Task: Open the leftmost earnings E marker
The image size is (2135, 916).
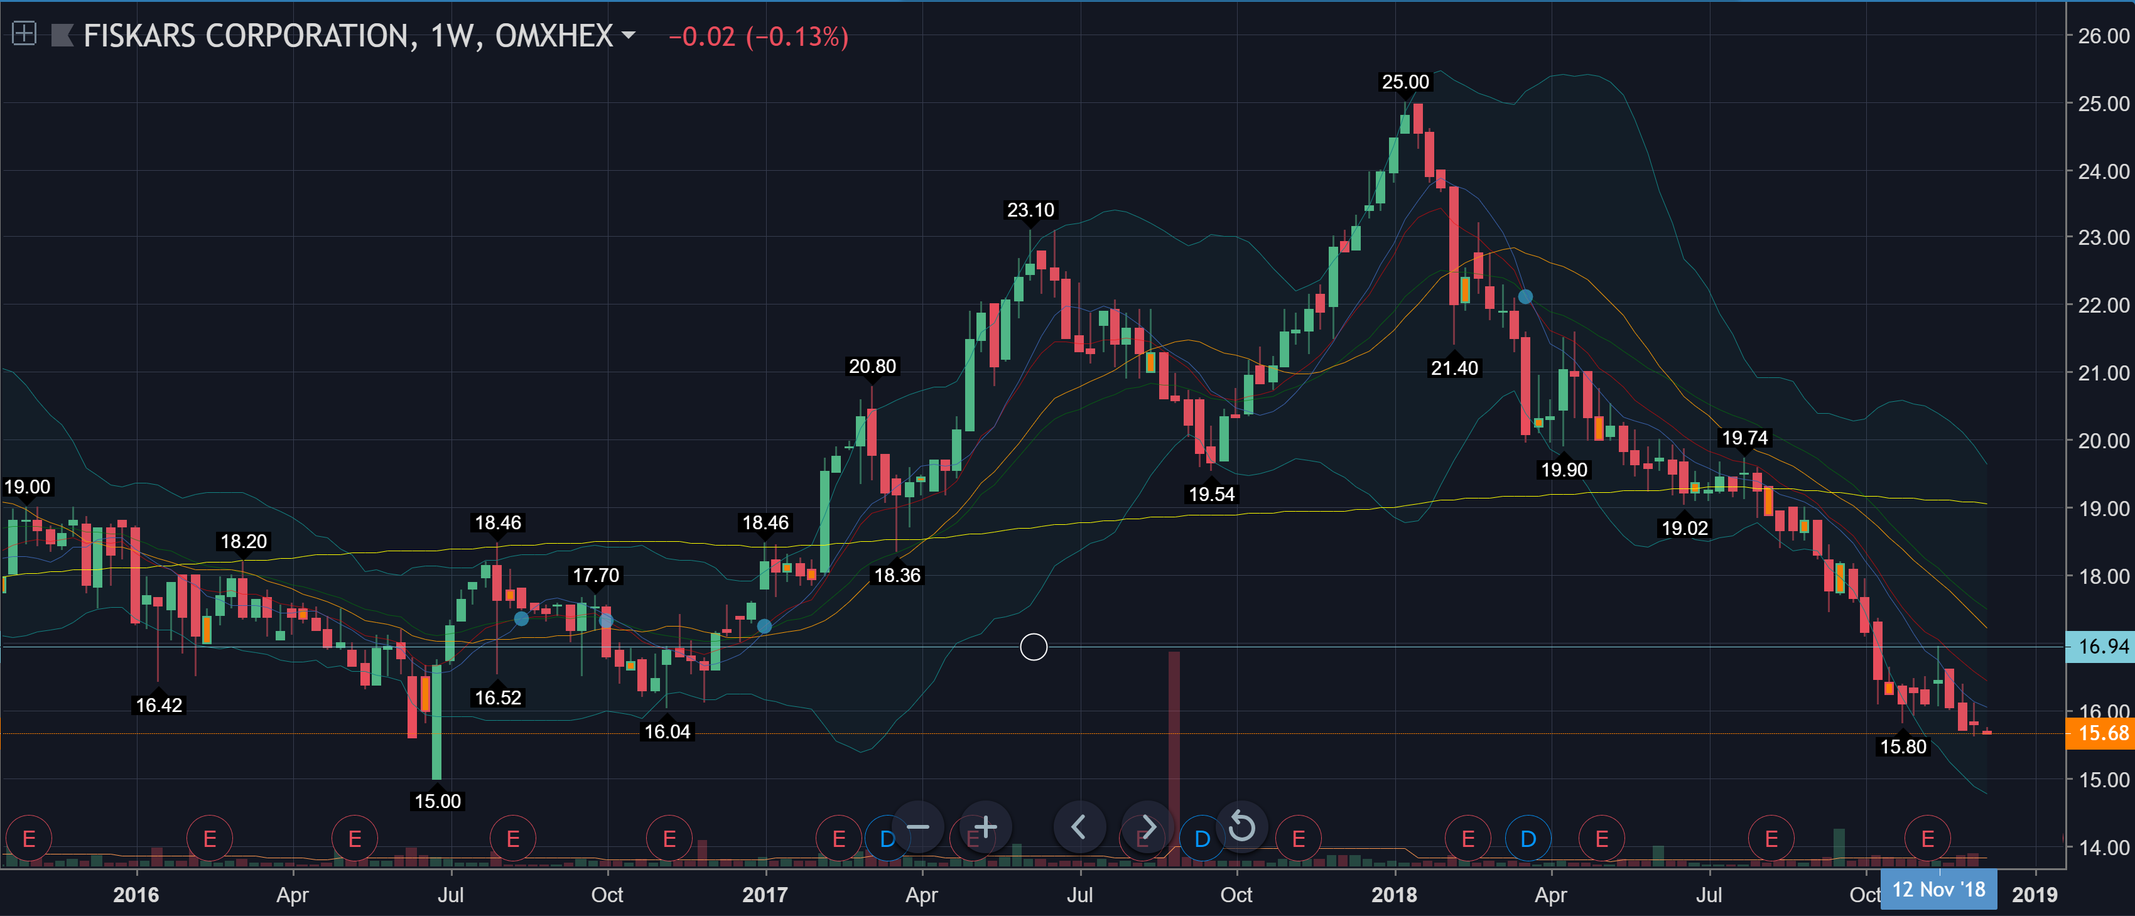Action: tap(28, 839)
